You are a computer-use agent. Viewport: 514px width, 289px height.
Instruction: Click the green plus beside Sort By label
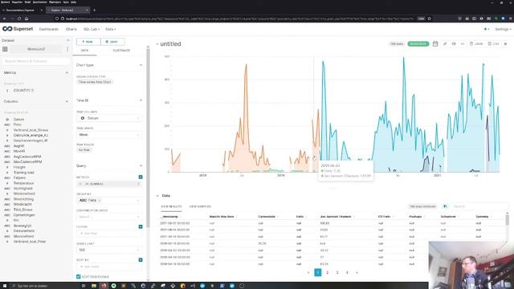[x=141, y=260]
